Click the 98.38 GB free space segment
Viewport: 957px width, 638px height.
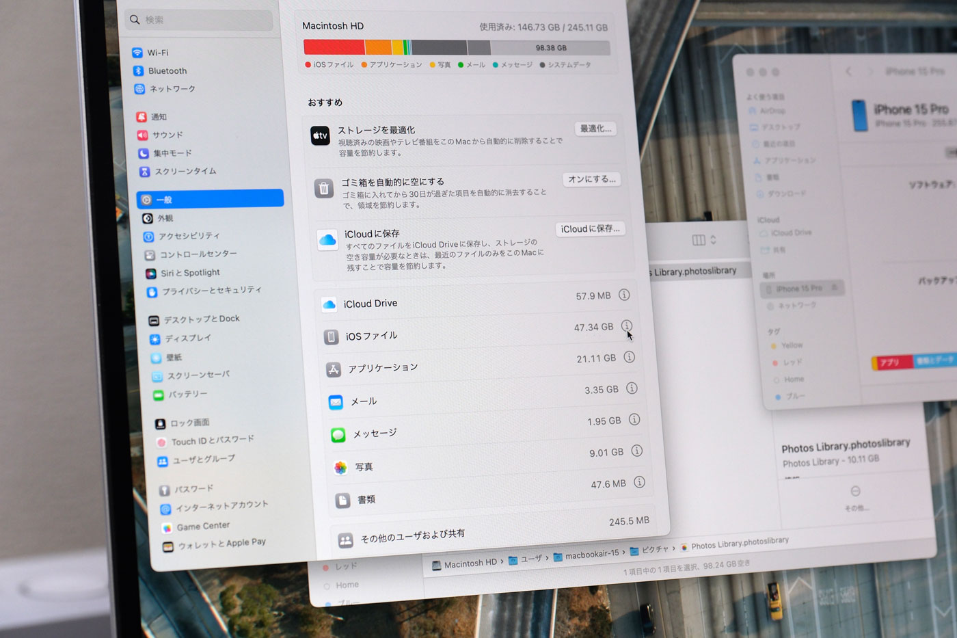click(x=550, y=48)
